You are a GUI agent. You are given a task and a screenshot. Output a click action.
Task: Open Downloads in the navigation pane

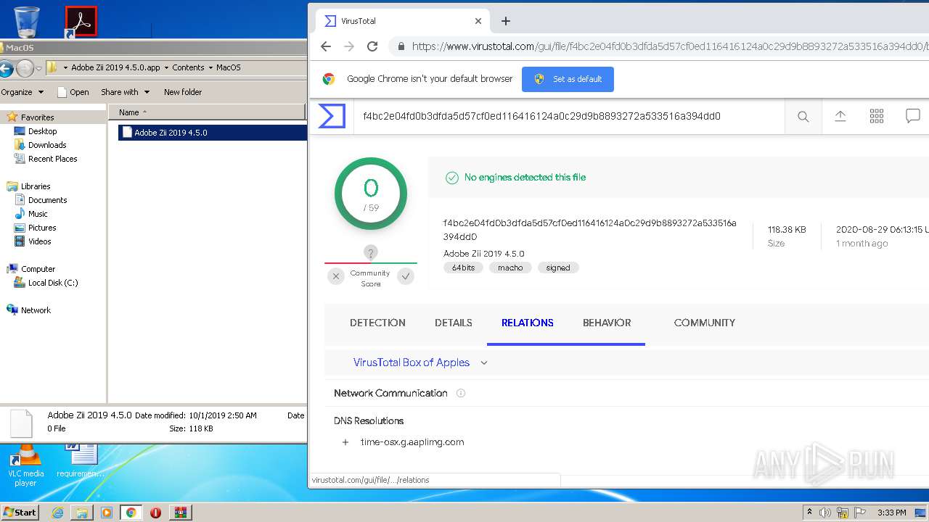[47, 145]
